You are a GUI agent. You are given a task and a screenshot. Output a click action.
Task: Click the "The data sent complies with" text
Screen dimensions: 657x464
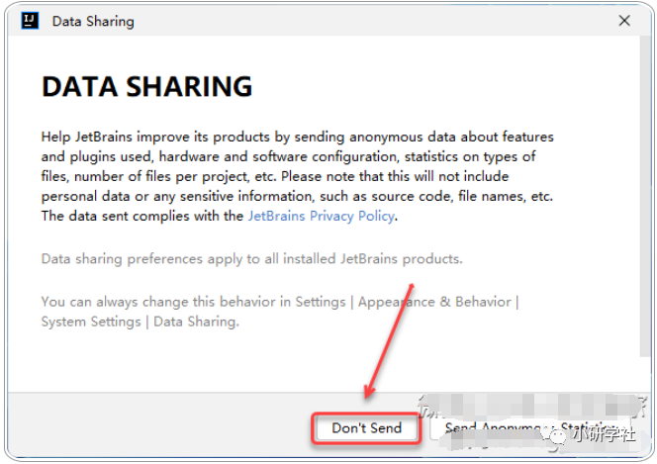click(x=142, y=216)
